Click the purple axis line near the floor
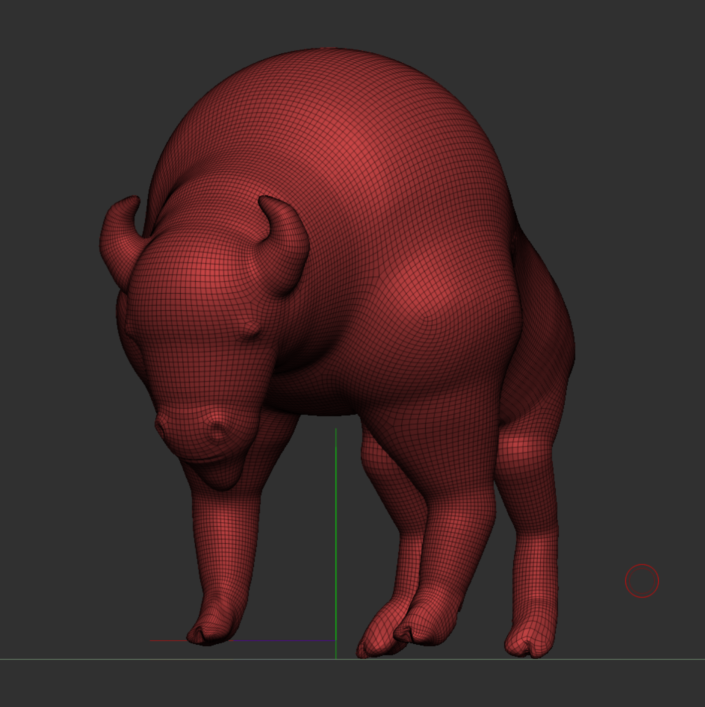 pos(284,640)
